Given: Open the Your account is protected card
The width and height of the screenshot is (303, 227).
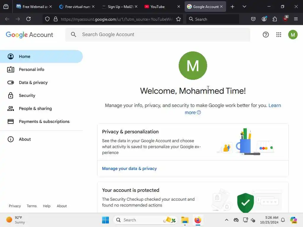Looking at the screenshot, I should coord(193,197).
